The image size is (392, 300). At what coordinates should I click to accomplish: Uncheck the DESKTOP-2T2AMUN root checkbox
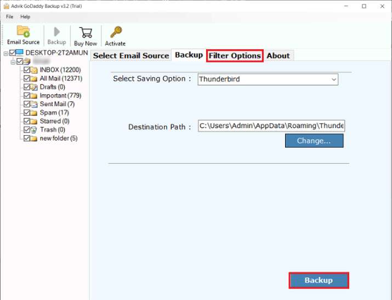coord(13,53)
